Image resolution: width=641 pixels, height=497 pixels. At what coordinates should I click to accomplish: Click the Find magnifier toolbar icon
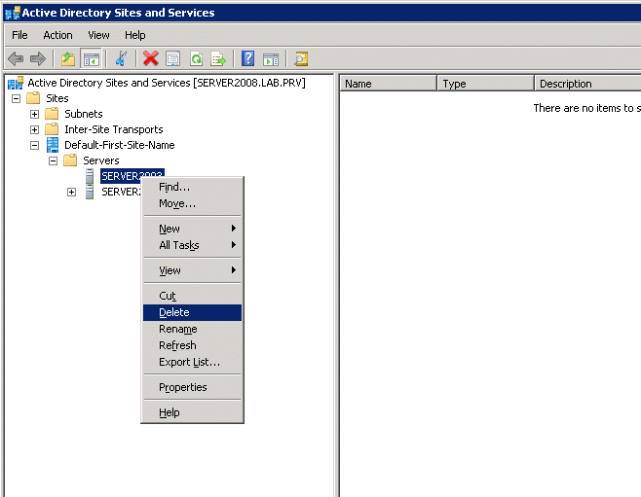(301, 58)
